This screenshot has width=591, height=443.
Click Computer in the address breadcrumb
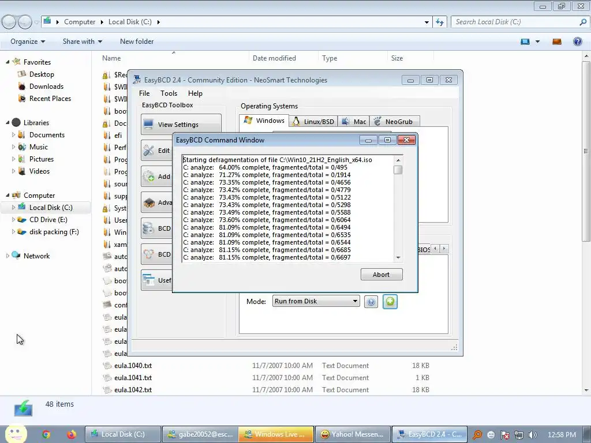pos(80,22)
